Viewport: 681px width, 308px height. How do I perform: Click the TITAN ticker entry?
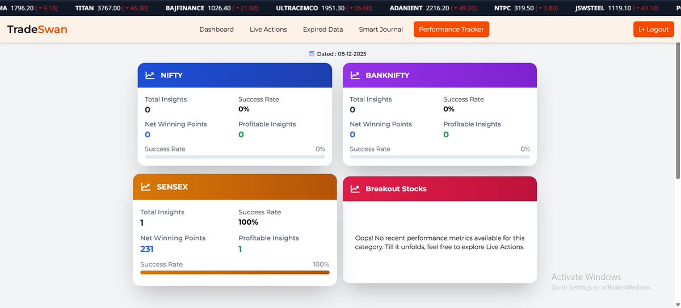[112, 8]
